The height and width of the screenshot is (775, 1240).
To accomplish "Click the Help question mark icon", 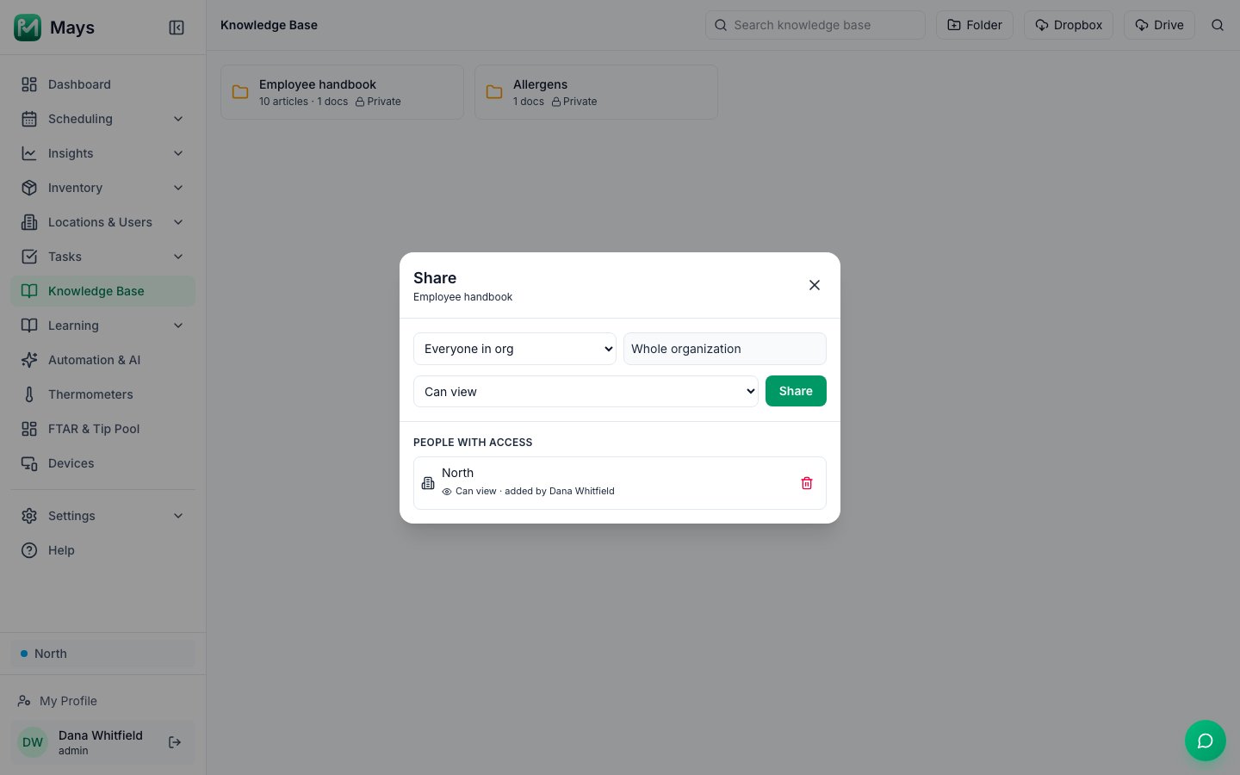I will 29,550.
